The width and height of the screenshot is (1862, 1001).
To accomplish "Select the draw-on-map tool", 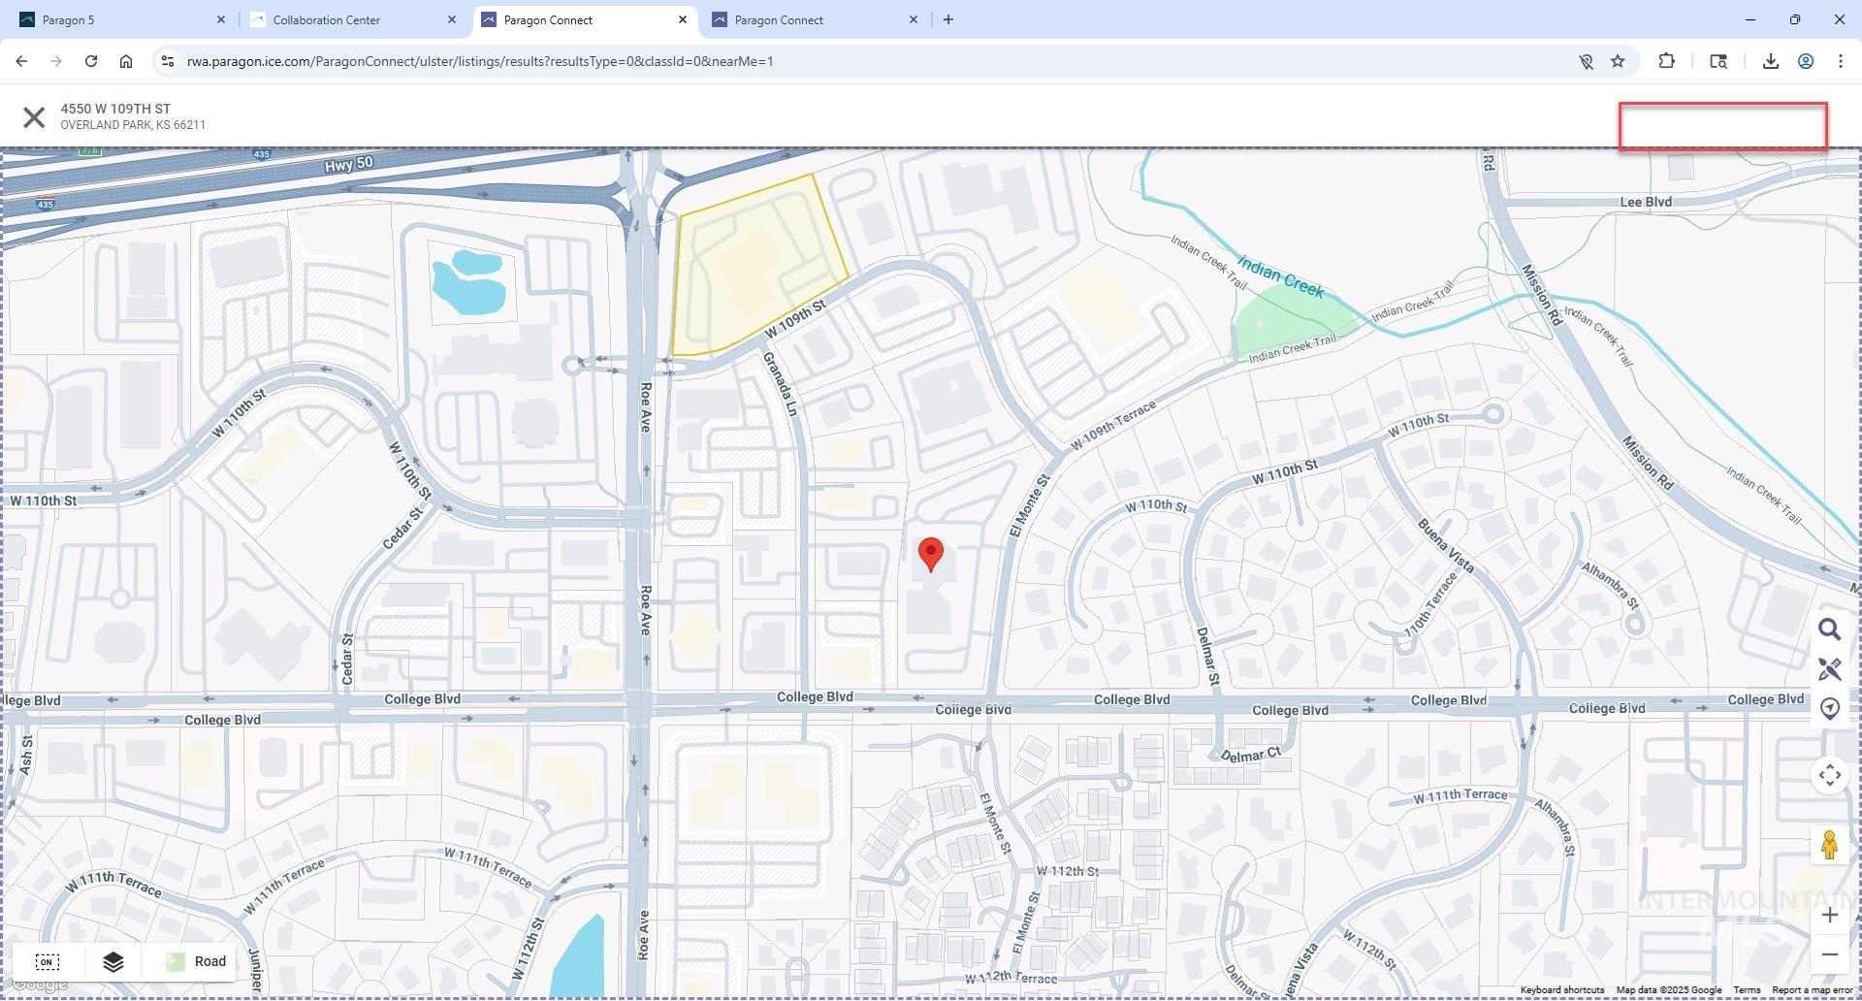I will [x=1830, y=669].
